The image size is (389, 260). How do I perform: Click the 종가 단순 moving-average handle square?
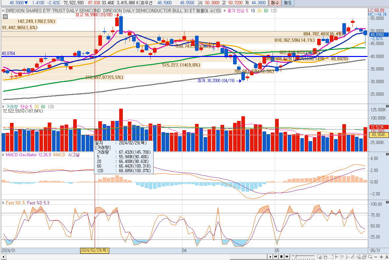[225, 11]
